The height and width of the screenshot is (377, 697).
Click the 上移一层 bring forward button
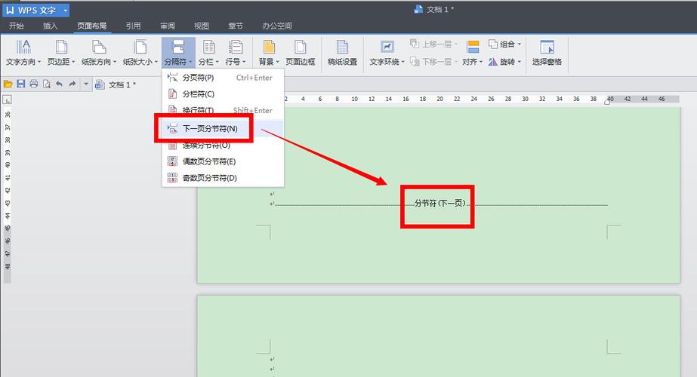[x=433, y=44]
